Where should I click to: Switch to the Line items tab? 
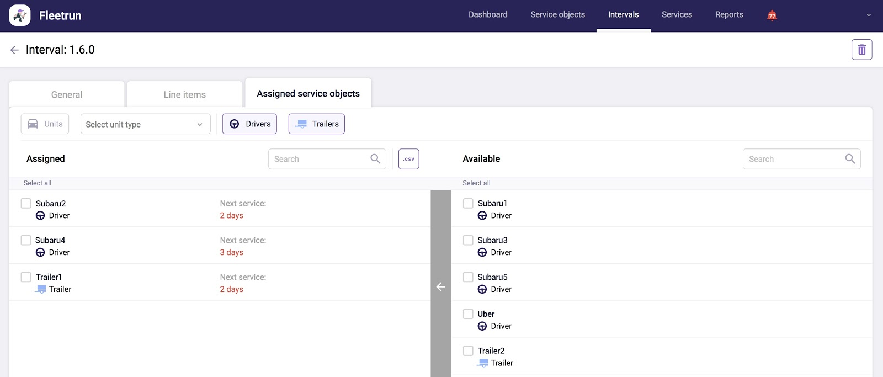(x=184, y=94)
